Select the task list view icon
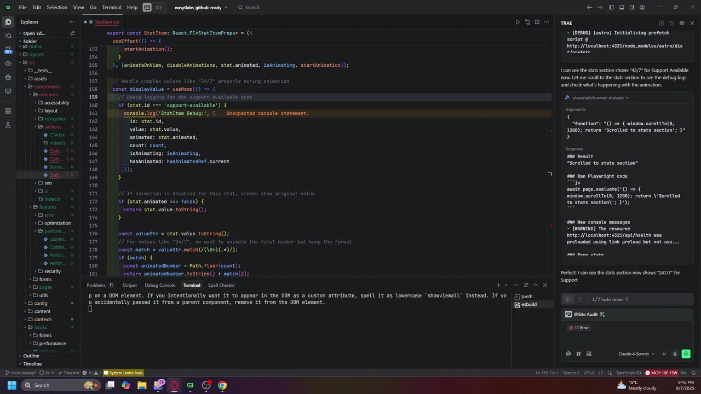 point(568,299)
